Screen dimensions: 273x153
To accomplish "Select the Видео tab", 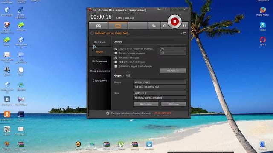I will point(99,52).
